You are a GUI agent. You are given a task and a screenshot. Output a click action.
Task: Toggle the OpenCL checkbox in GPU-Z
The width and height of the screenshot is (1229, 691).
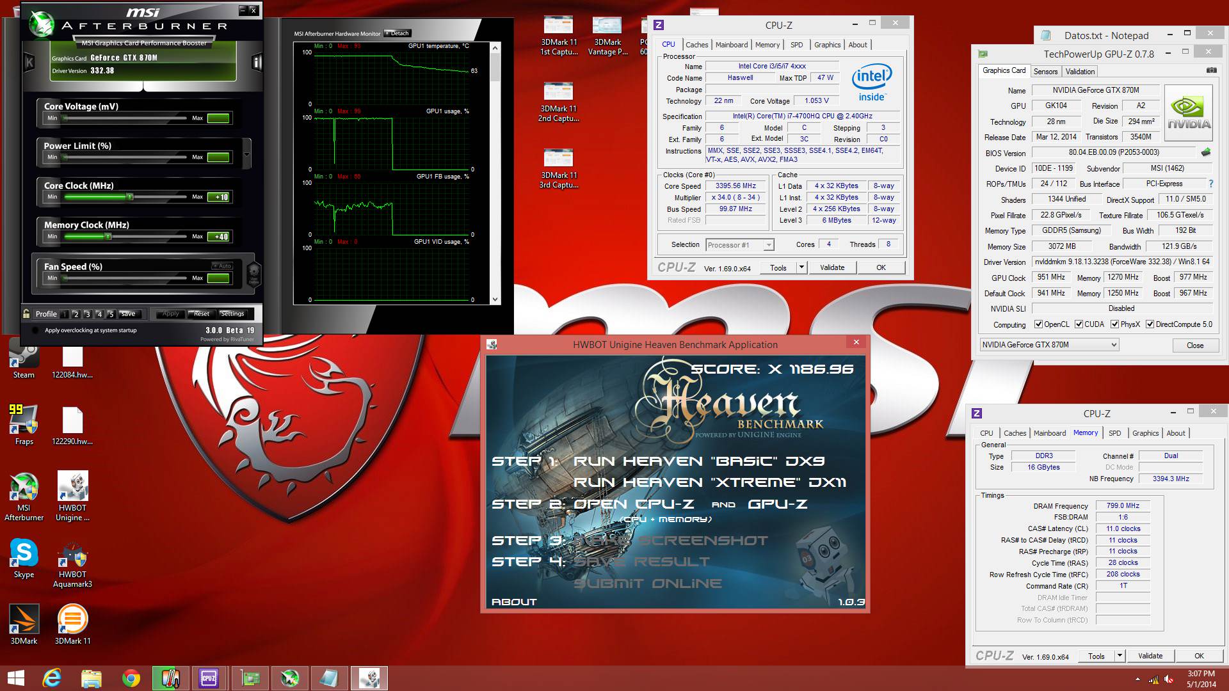tap(1038, 324)
